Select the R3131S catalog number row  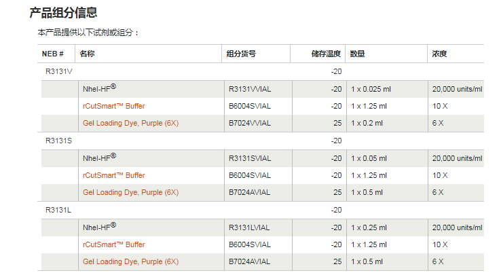click(58, 141)
